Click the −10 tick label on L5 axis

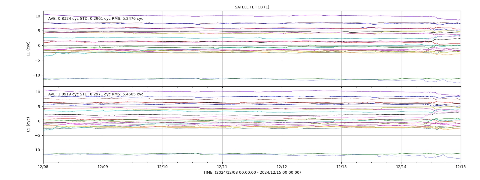click(x=37, y=150)
